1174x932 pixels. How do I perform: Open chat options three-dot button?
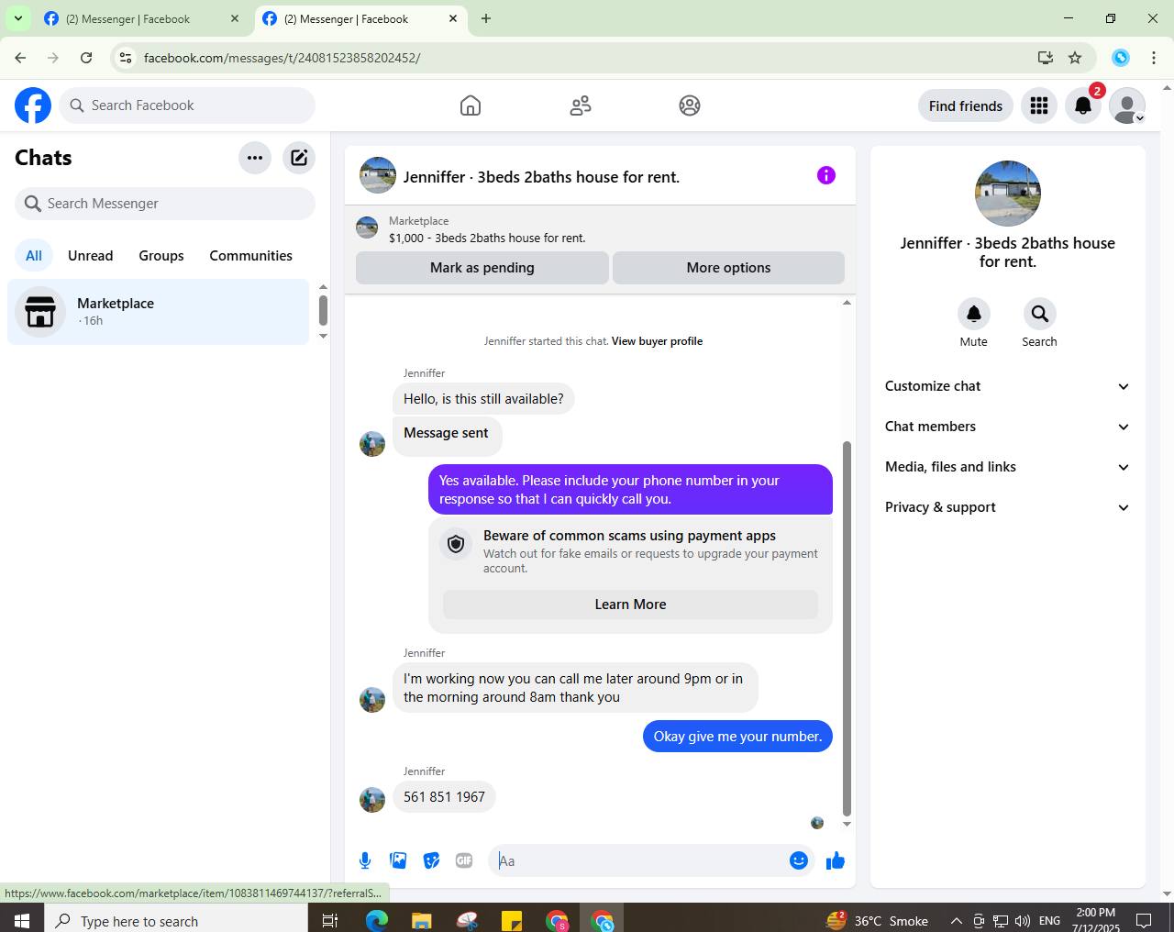tap(255, 158)
